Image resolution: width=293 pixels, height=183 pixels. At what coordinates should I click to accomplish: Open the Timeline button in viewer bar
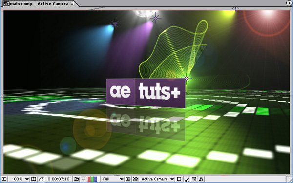[x=194, y=179]
